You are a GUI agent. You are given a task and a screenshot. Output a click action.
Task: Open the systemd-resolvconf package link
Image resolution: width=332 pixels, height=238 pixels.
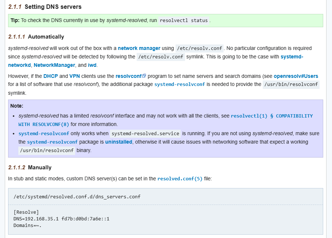click(x=180, y=84)
